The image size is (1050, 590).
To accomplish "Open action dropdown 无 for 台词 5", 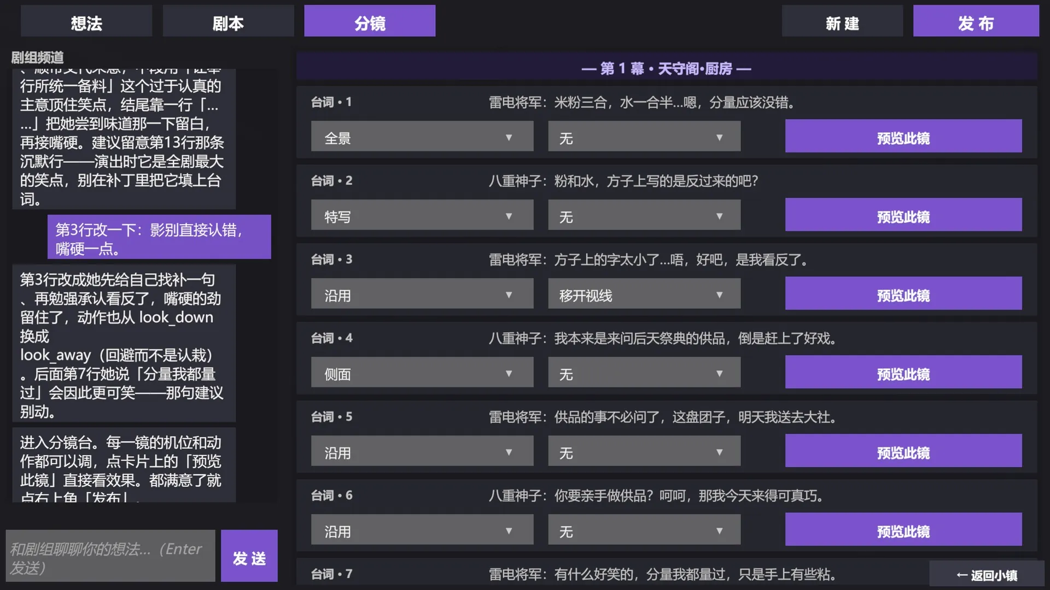I will coord(644,451).
